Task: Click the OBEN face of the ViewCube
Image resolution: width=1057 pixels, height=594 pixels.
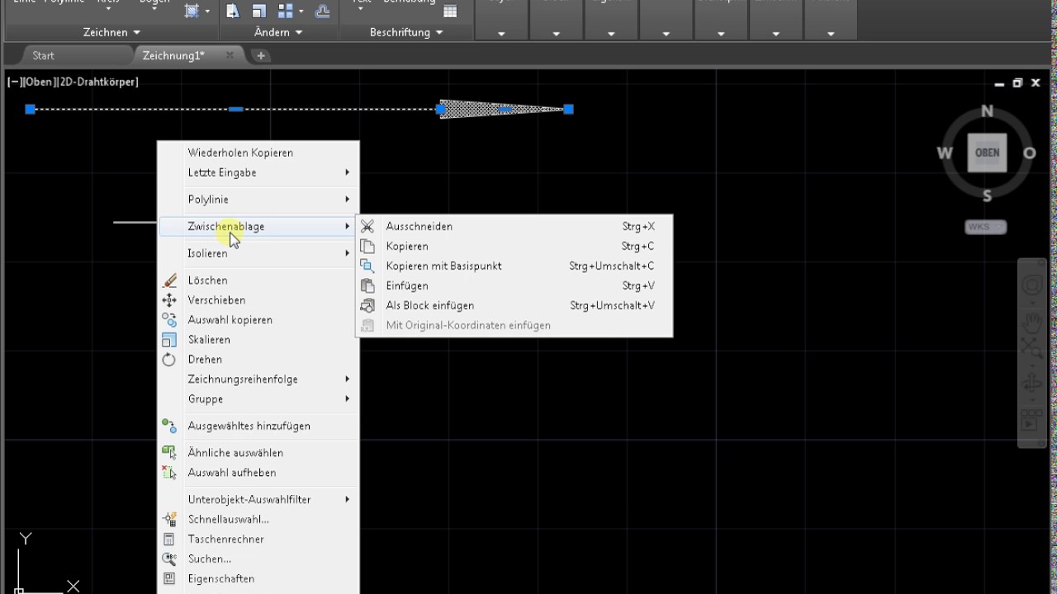Action: coord(987,153)
